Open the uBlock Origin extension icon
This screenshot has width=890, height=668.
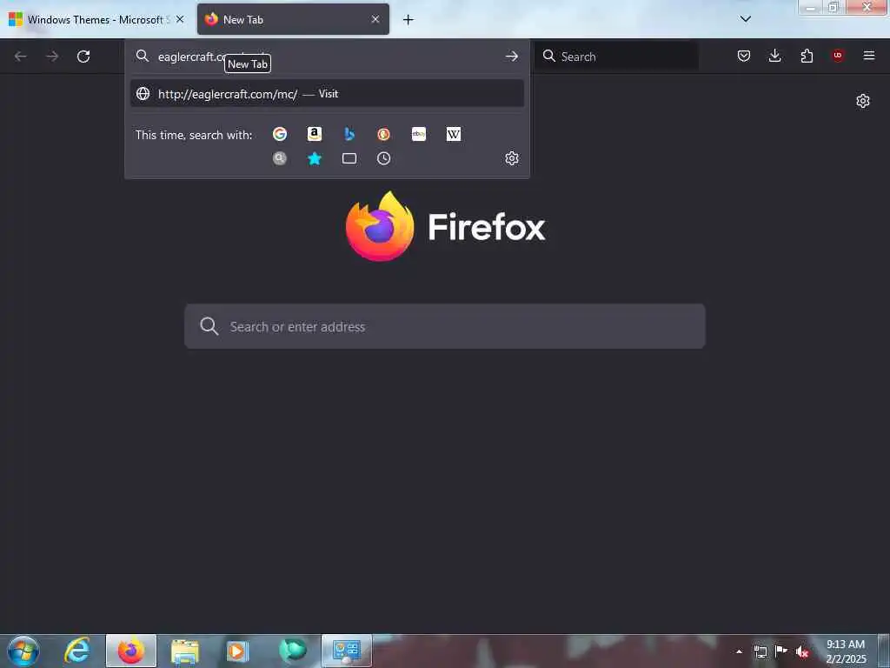[838, 56]
